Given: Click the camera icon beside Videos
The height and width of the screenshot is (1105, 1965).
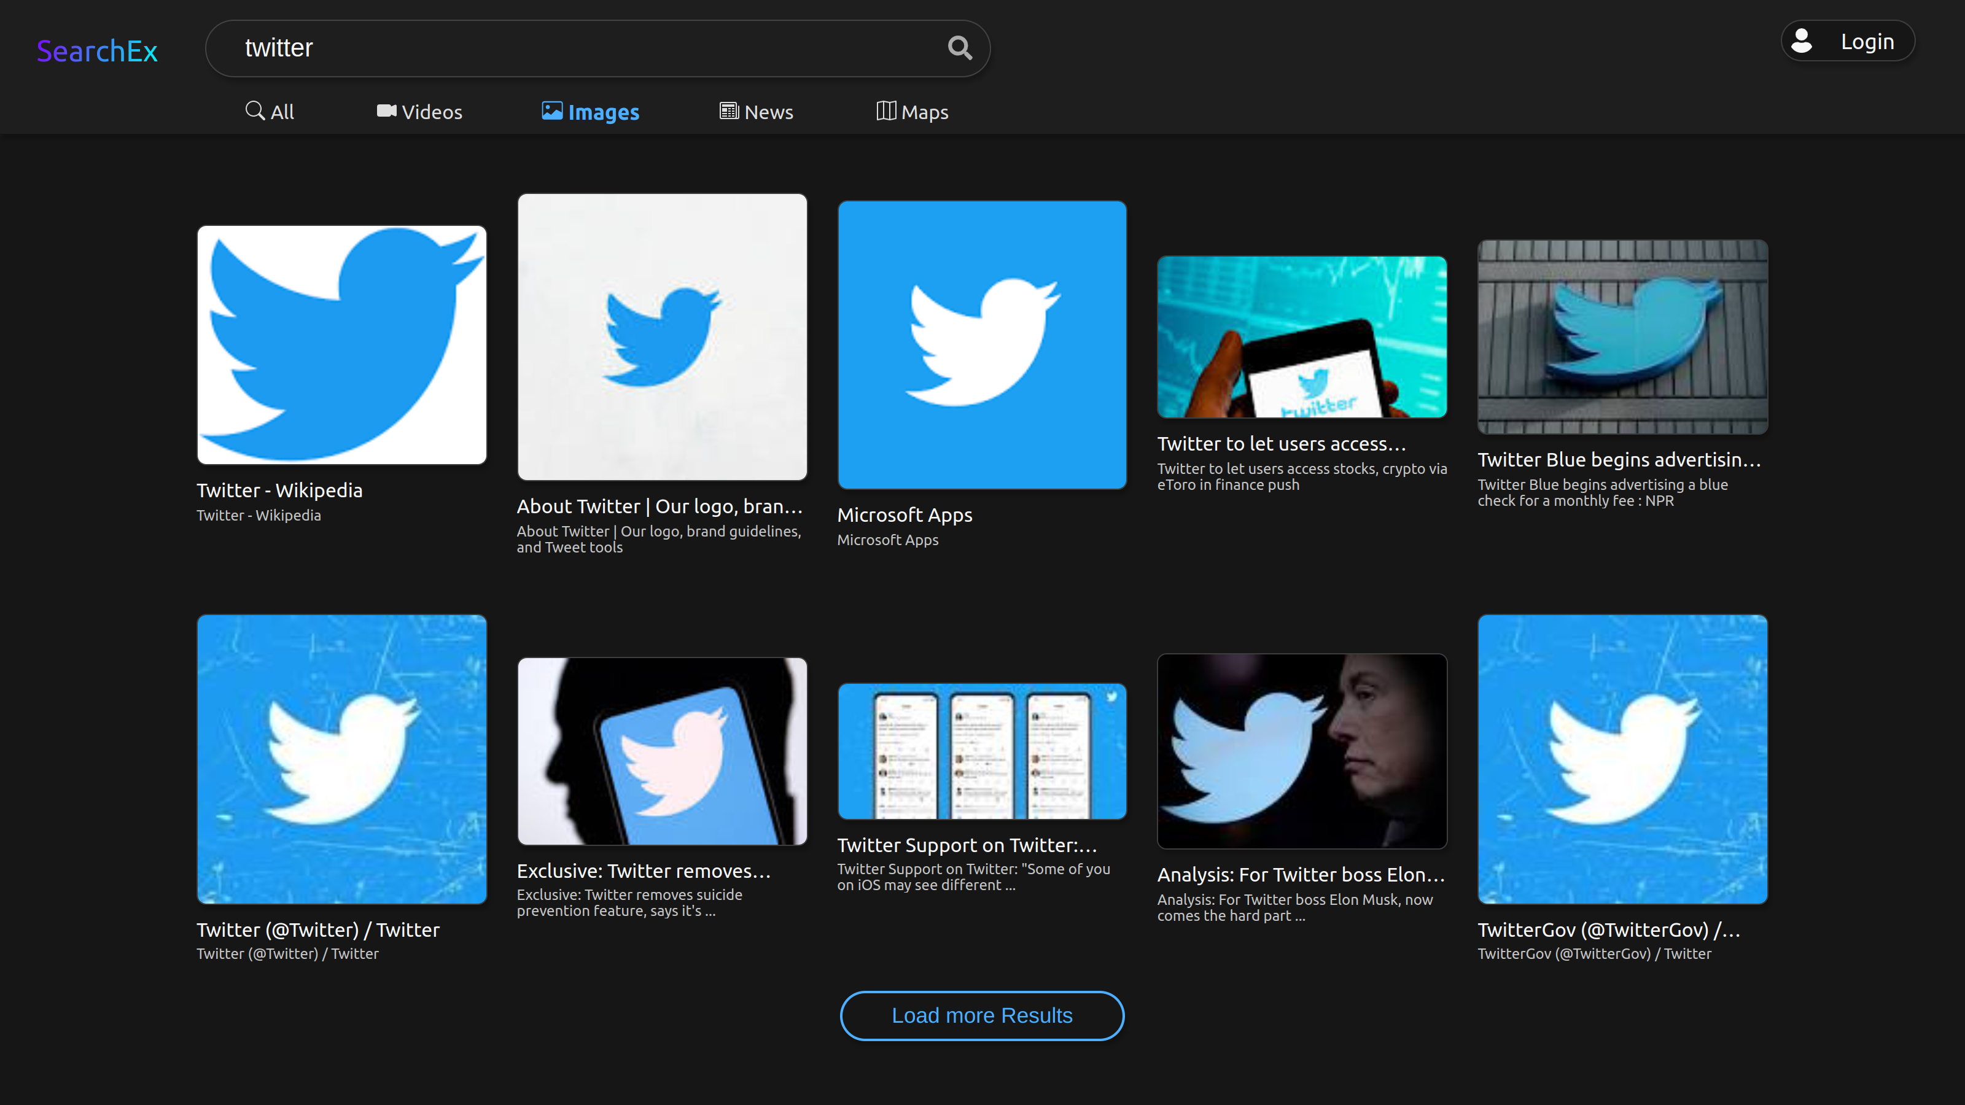Looking at the screenshot, I should 386,111.
